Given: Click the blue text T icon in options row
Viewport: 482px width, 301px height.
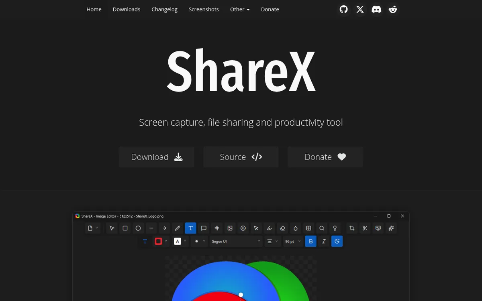Looking at the screenshot, I should click(145, 241).
